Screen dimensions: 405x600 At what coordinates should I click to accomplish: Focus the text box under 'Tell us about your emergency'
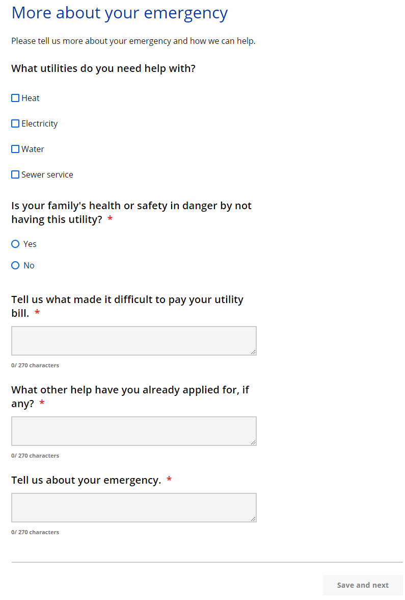[x=133, y=507]
